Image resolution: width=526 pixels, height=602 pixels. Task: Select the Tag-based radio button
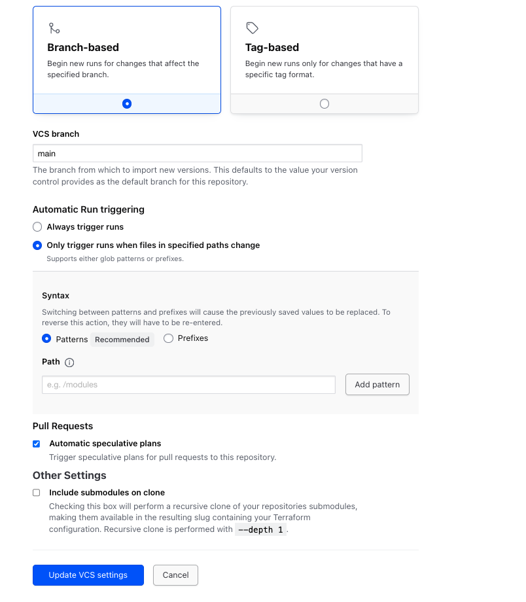(324, 103)
